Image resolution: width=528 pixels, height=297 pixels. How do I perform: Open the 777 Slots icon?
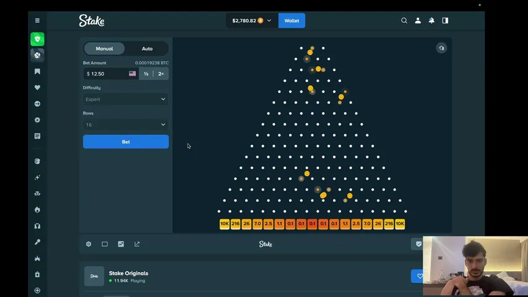(37, 194)
